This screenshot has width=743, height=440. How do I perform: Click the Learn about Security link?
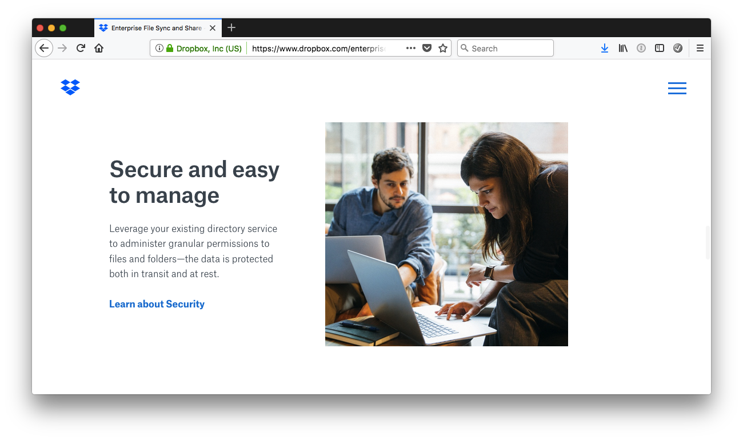coord(157,304)
